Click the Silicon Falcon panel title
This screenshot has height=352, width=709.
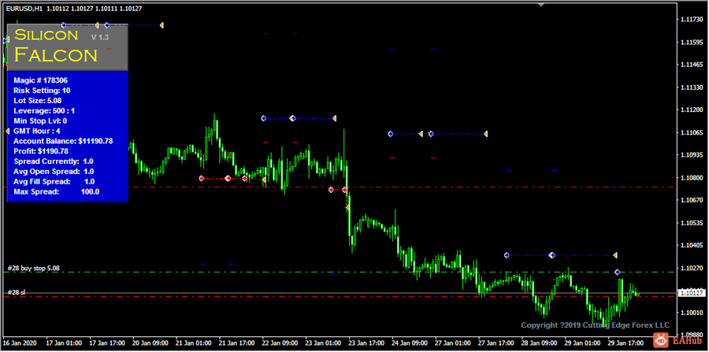[56, 45]
